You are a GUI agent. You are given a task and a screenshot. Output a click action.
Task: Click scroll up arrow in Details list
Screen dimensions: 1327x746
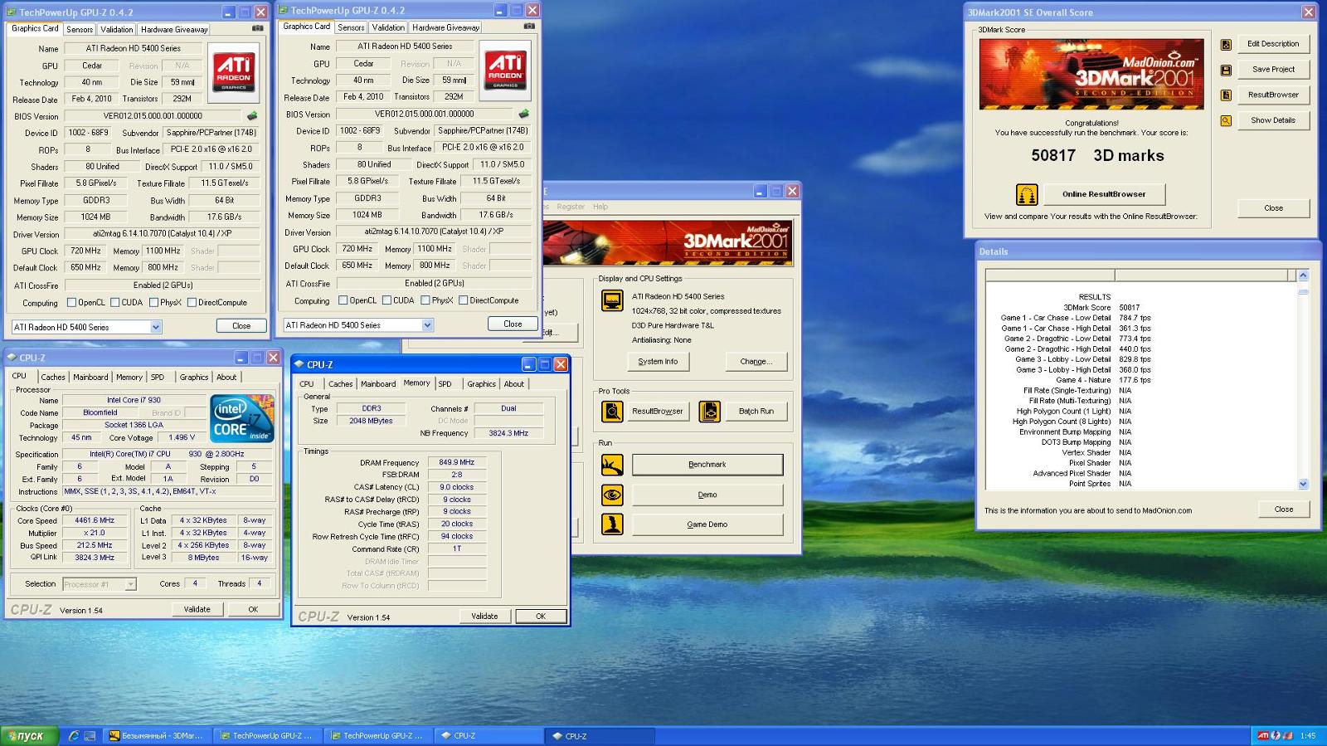click(1303, 275)
